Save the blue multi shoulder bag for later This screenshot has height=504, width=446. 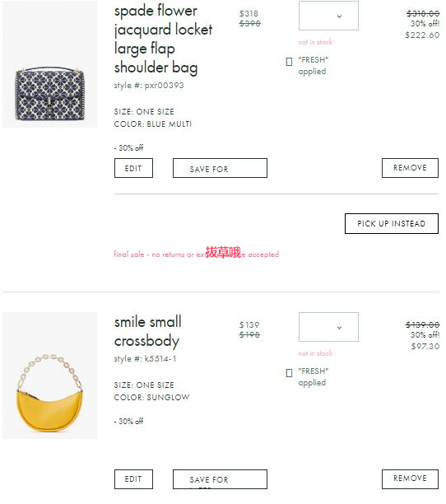tap(220, 168)
